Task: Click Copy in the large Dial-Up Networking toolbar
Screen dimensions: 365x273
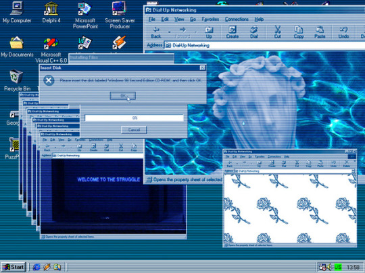Action: click(x=299, y=32)
